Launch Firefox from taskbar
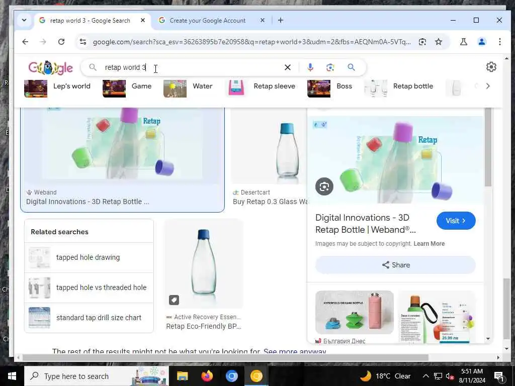515x386 pixels. coord(207,376)
